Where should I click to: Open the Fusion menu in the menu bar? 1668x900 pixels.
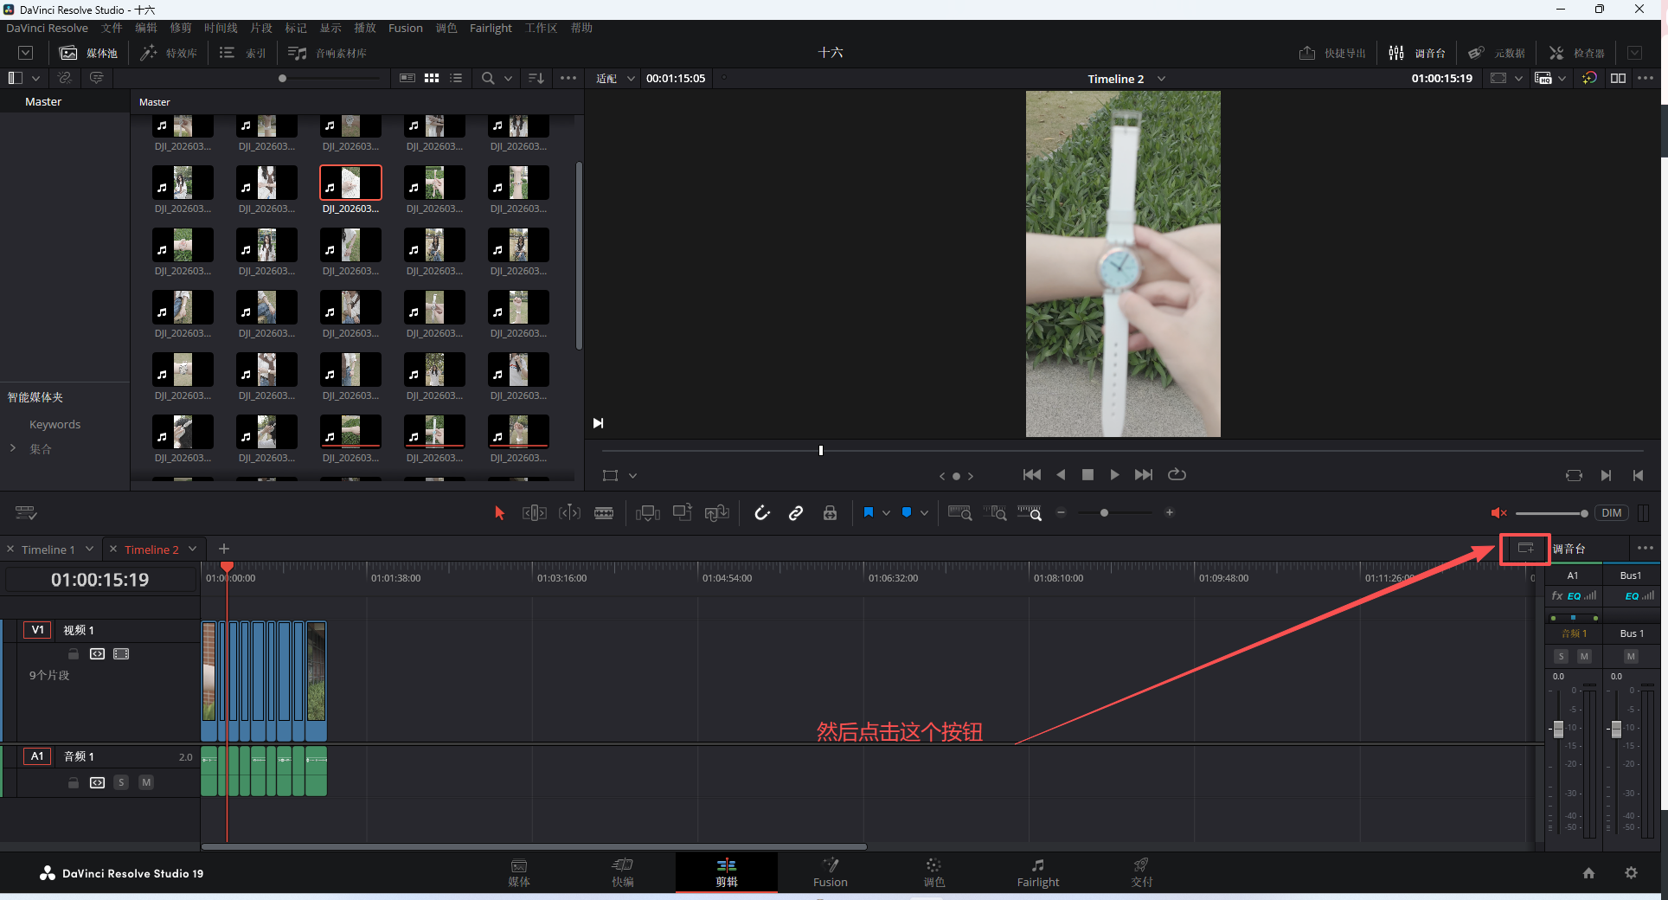point(405,28)
